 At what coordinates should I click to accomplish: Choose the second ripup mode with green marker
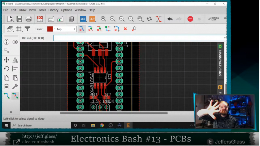(90, 29)
